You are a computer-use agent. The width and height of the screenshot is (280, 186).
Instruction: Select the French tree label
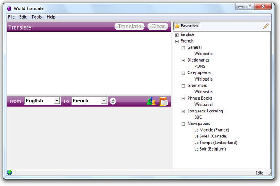pos(187,41)
